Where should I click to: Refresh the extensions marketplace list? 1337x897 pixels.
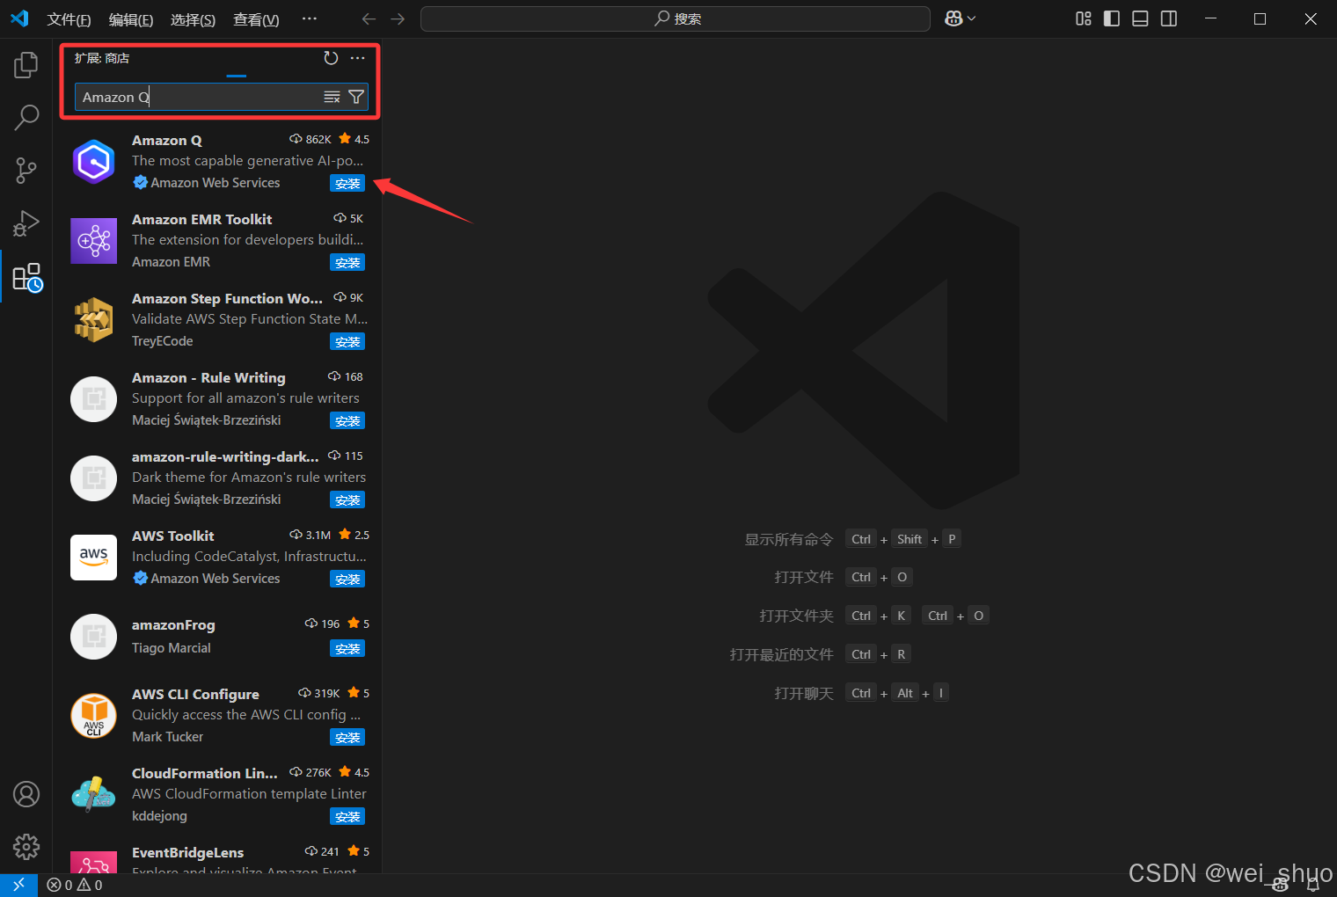[331, 58]
